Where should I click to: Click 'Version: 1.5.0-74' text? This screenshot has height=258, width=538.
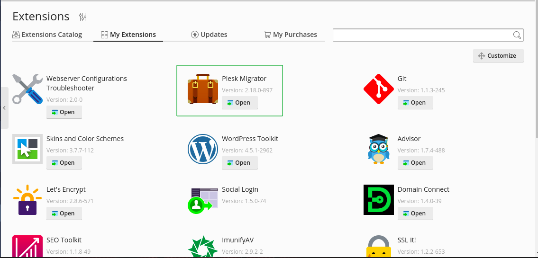pos(244,201)
